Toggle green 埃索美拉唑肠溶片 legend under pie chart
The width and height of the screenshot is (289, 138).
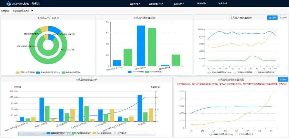[x=71, y=72]
